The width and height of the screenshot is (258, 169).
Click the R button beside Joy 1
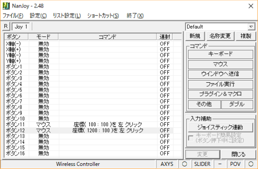[x=6, y=26]
